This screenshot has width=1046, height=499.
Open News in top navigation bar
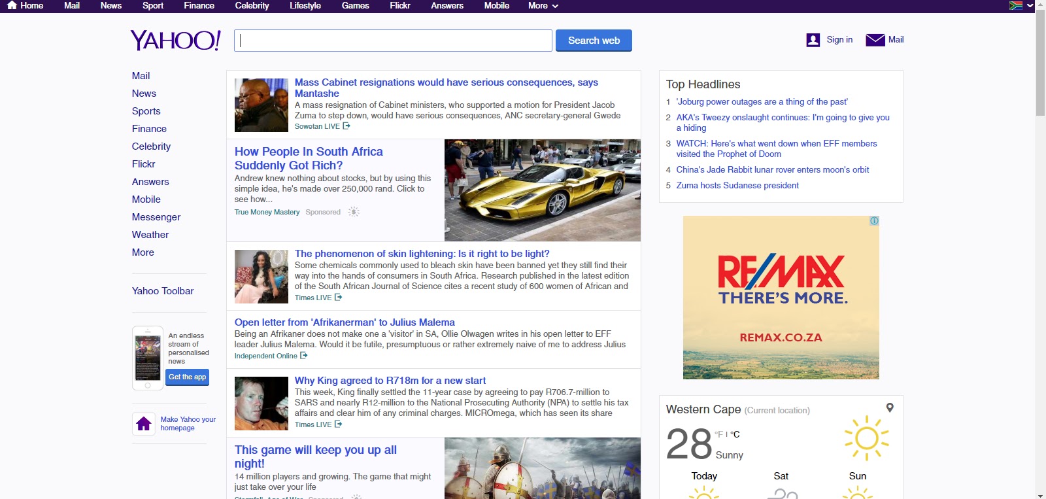pos(111,5)
